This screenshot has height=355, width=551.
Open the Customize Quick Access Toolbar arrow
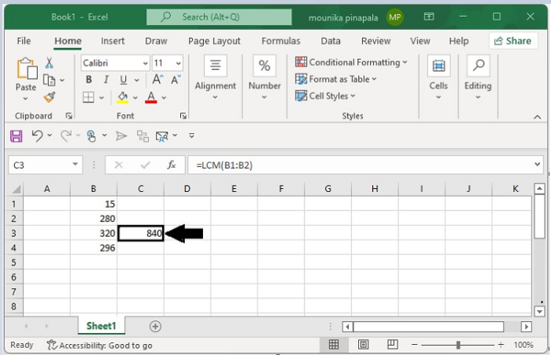pyautogui.click(x=191, y=135)
